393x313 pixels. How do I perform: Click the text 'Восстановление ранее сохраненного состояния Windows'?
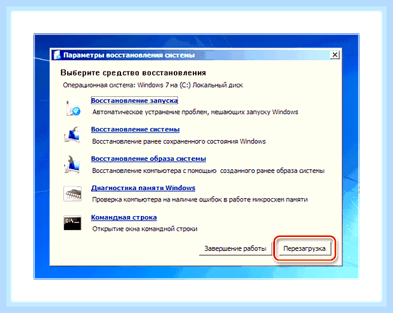(179, 141)
